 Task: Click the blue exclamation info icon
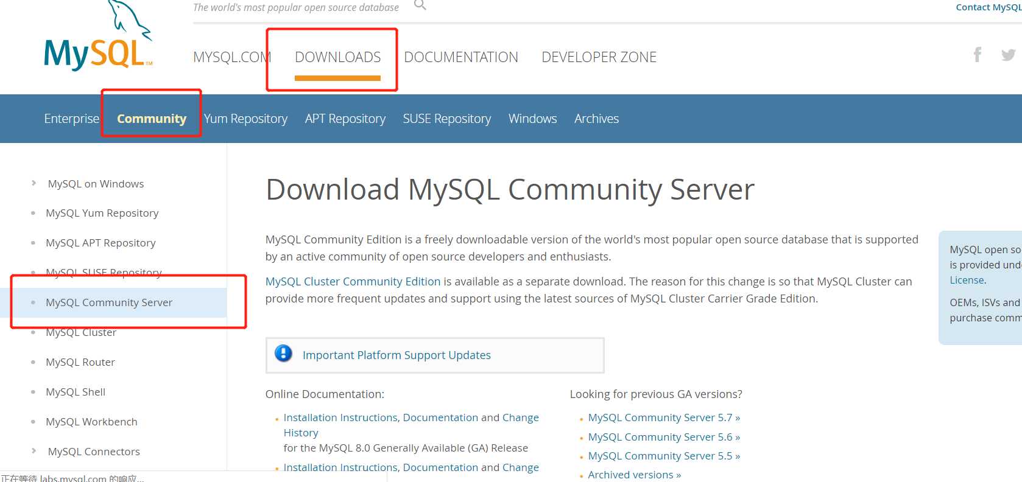click(x=283, y=354)
